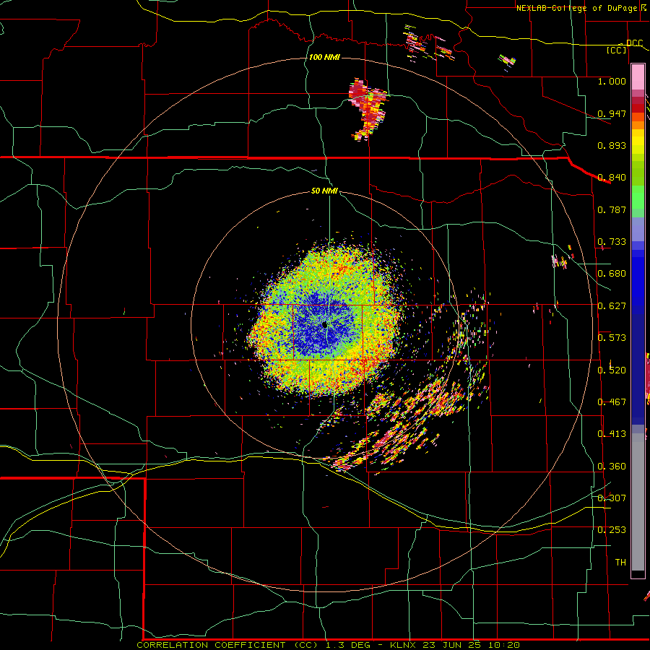Click the pink swatch at the top of the color bar

tap(638, 77)
